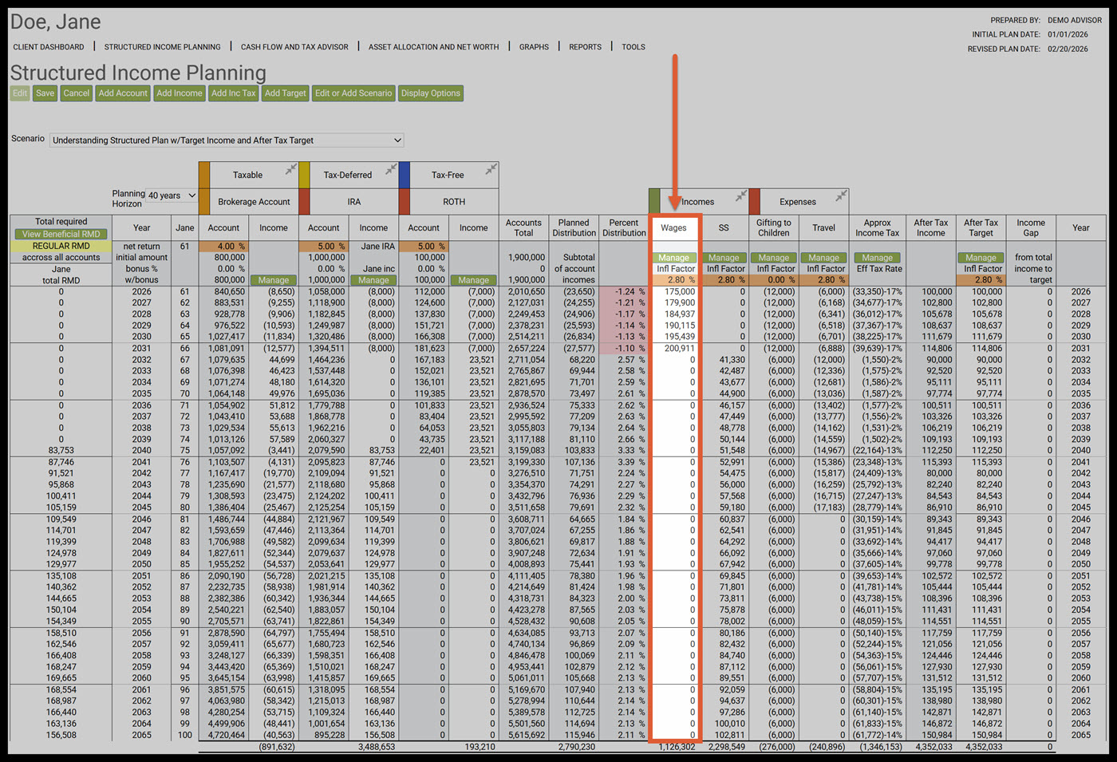Click the REGULAR RMD label
The image size is (1117, 762).
(x=61, y=246)
